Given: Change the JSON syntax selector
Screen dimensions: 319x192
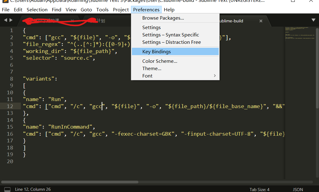Looking at the screenshot, I should click(x=298, y=189).
